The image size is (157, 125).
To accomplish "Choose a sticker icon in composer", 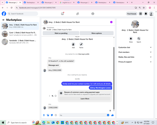I will click(52, 115).
